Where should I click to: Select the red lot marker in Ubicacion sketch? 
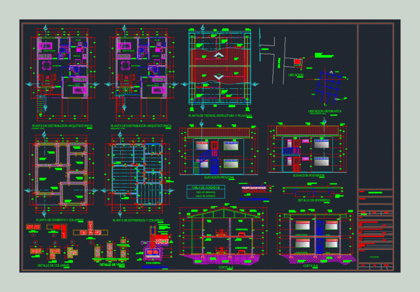297,61
